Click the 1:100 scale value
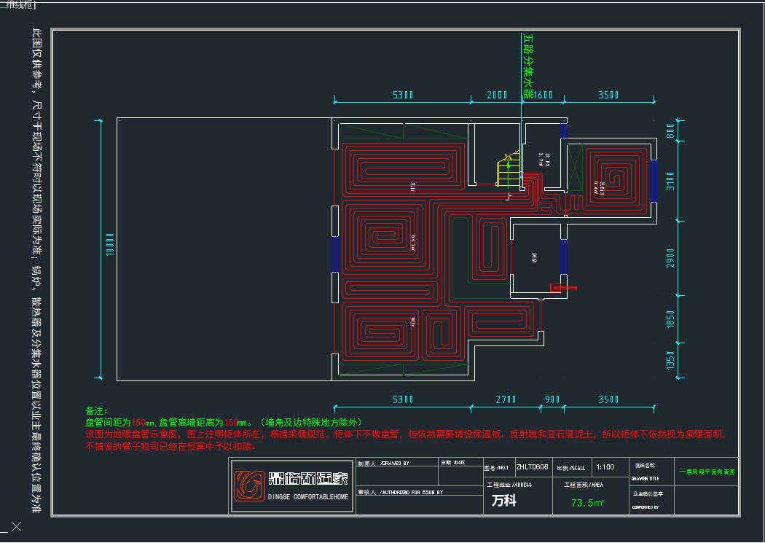Screen dimensions: 765x543 (605, 466)
